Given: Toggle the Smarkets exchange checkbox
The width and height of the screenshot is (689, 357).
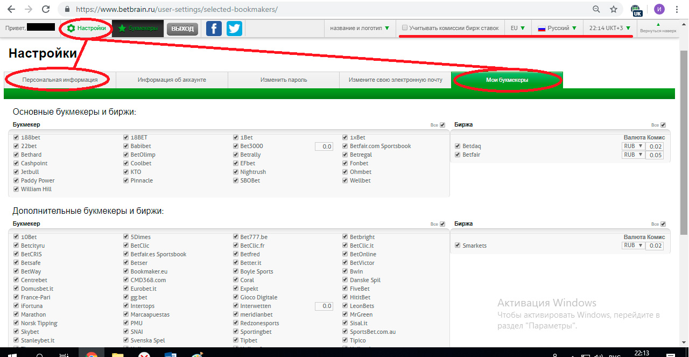Looking at the screenshot, I should (x=458, y=246).
